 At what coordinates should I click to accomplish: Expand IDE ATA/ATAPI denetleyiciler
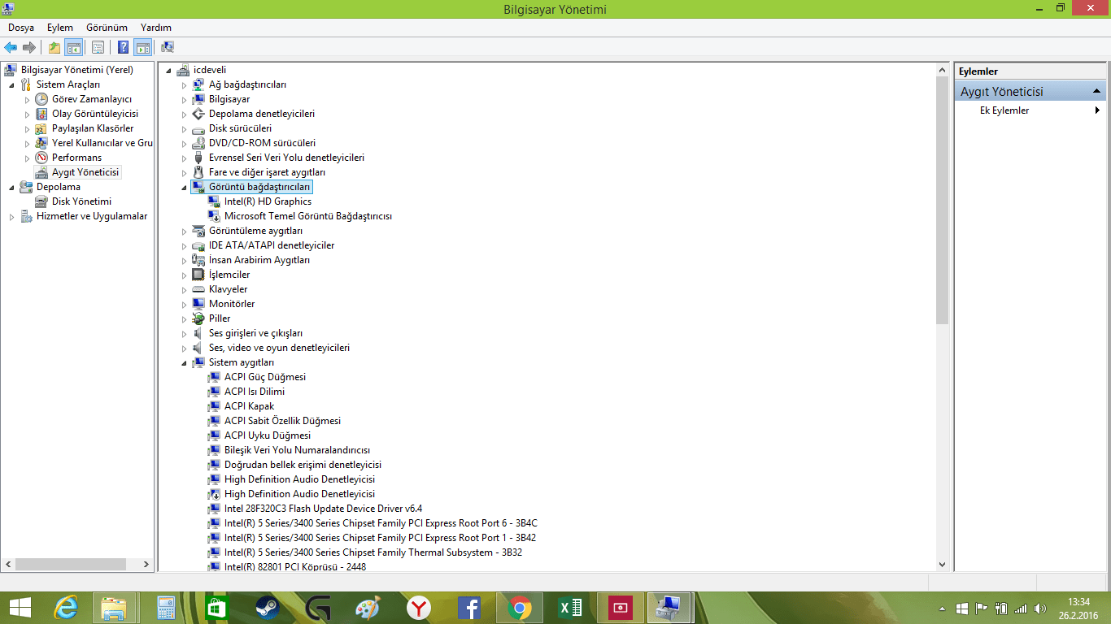point(185,246)
